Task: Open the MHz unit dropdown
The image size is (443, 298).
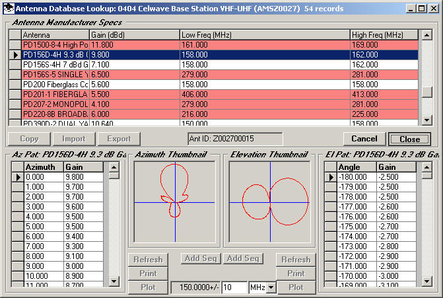Action: pyautogui.click(x=271, y=287)
